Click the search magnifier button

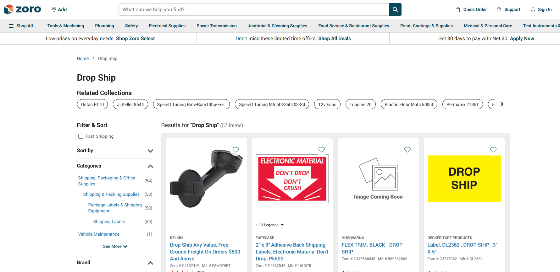pos(395,9)
